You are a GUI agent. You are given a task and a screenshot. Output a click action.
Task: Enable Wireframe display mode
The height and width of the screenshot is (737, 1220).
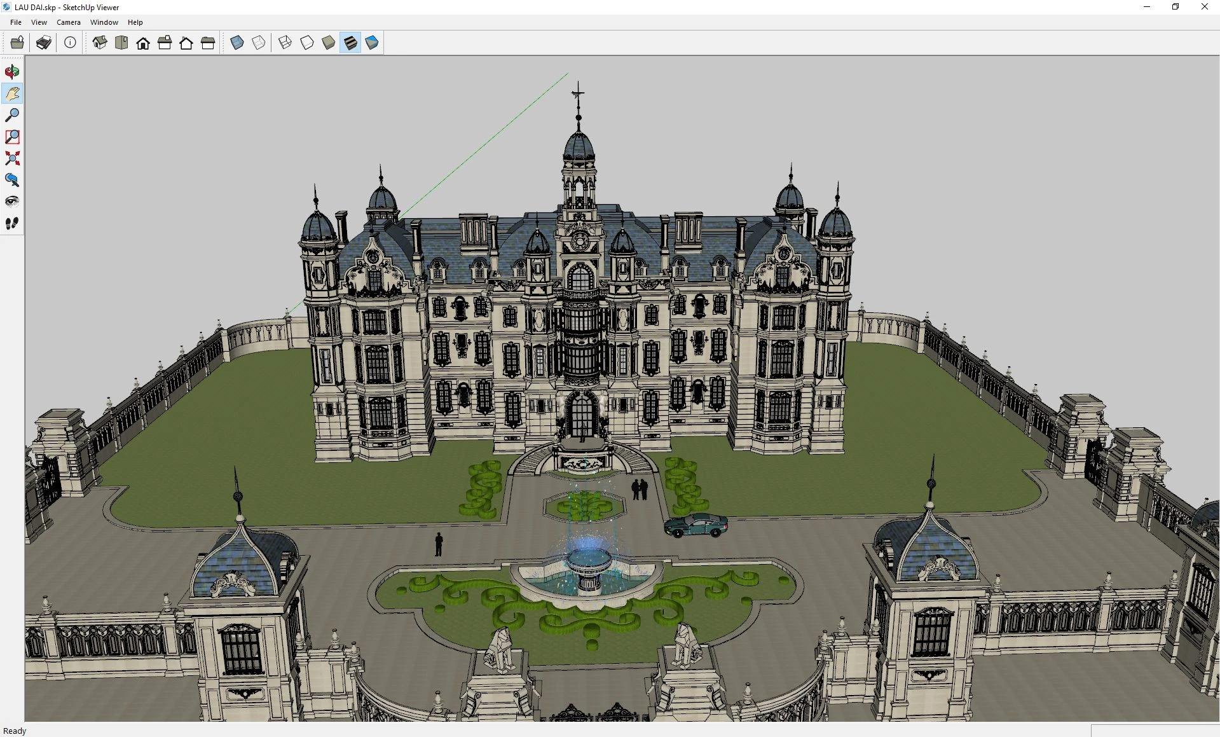pos(285,43)
